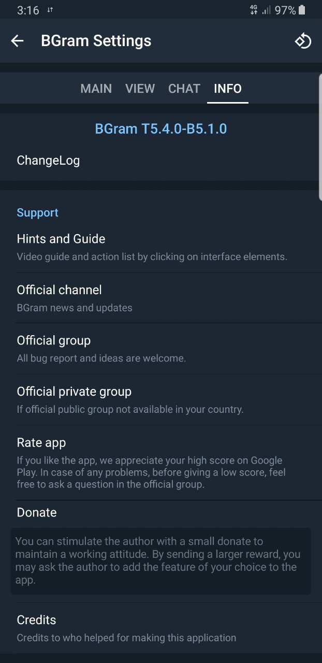
Task: Open Hints and Guide
Action: [161, 247]
